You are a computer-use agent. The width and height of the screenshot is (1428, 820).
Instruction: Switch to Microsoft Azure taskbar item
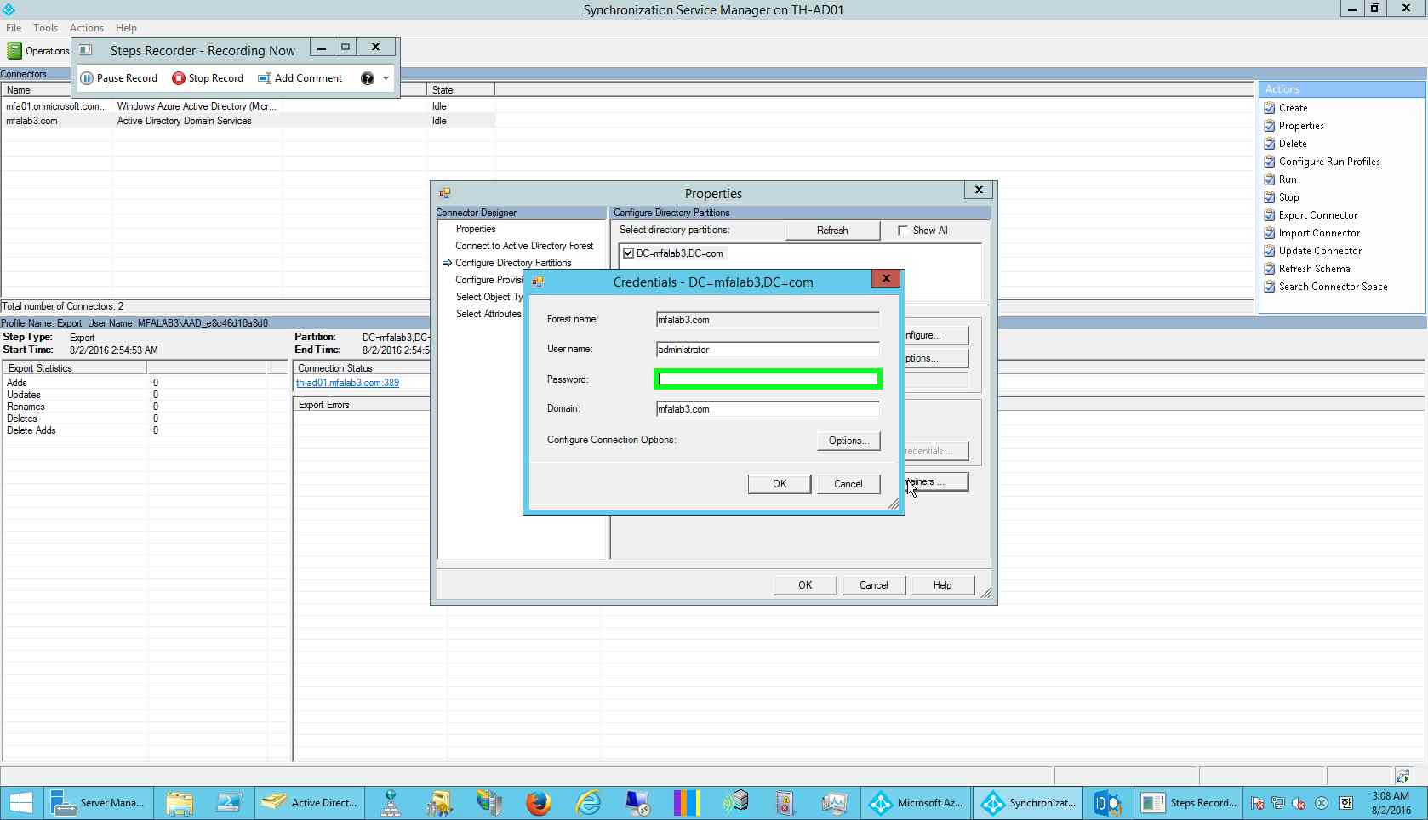click(x=916, y=803)
